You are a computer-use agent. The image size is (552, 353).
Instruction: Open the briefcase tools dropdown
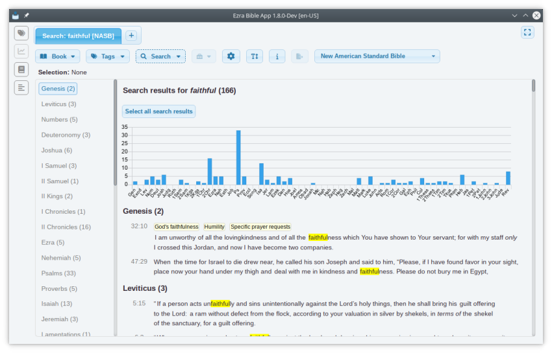[204, 56]
